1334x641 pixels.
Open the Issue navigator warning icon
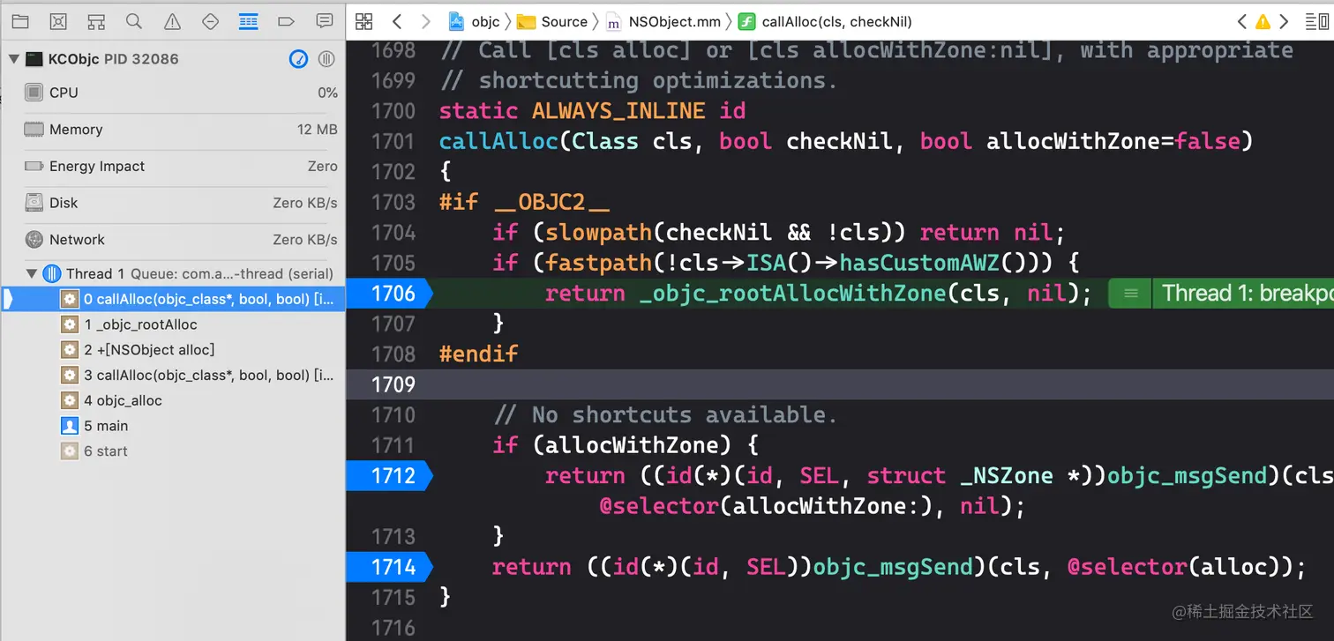(172, 21)
